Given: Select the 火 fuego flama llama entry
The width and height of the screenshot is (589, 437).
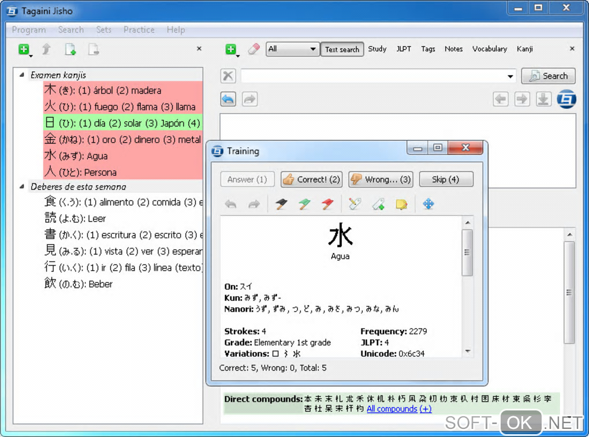Looking at the screenshot, I should (123, 107).
